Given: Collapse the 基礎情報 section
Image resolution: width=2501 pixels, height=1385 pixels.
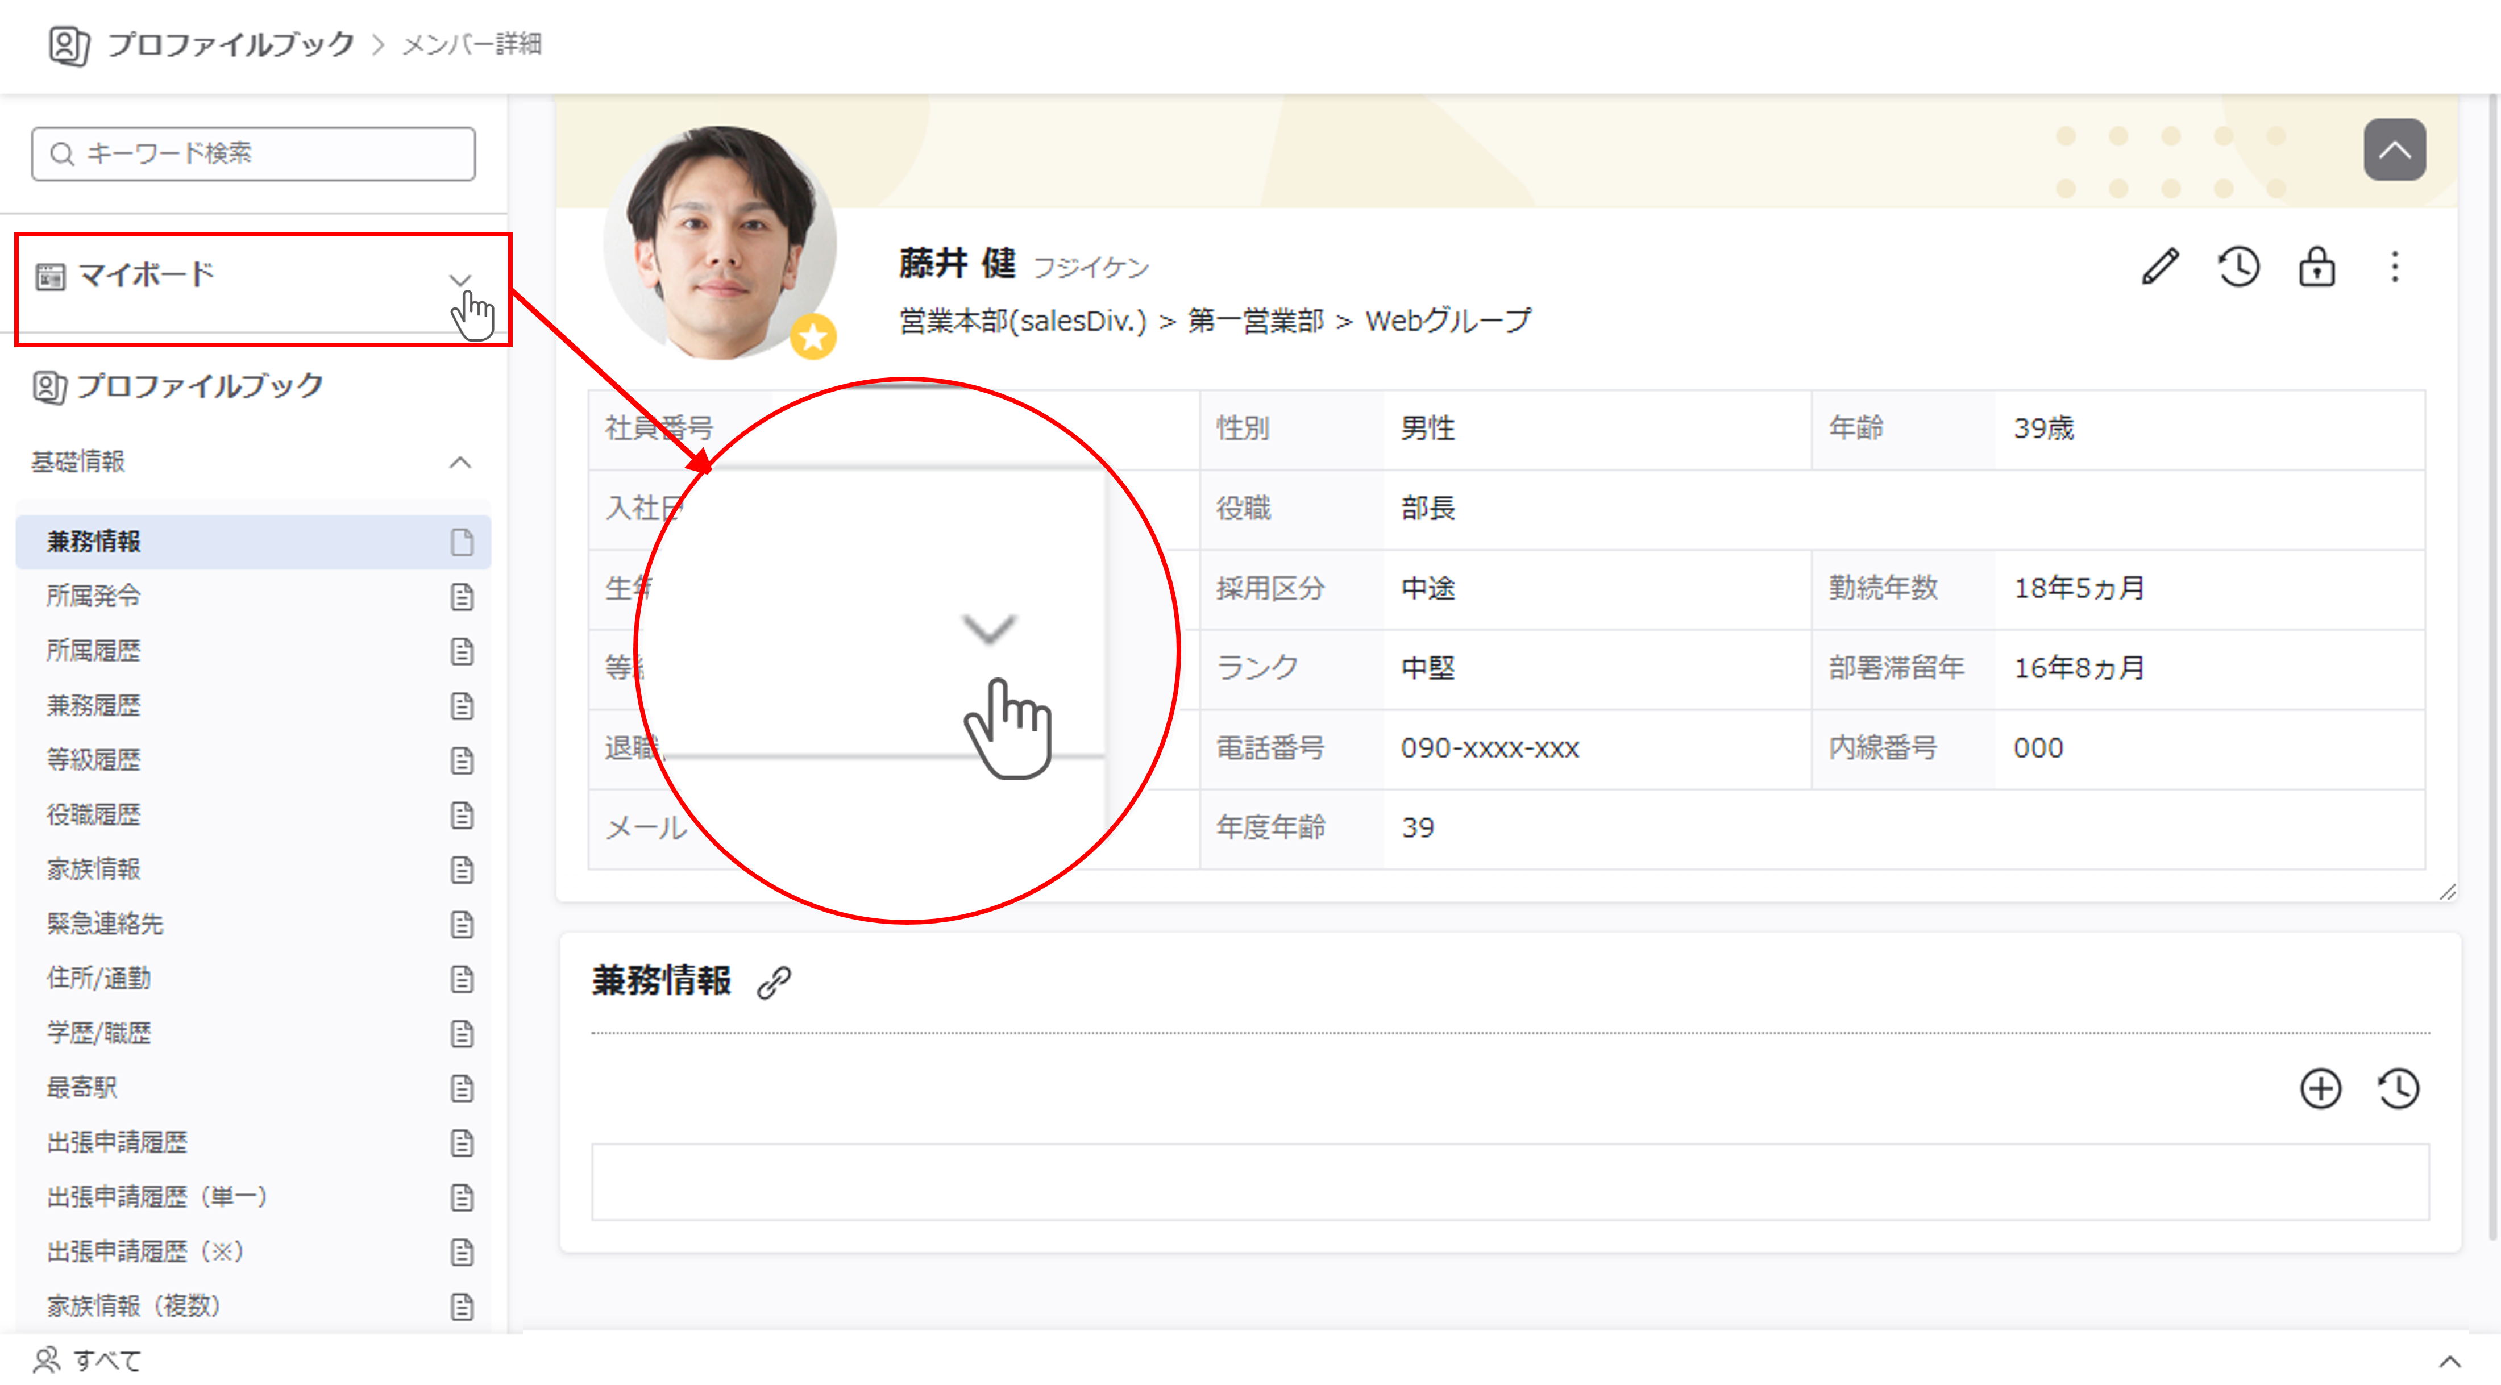Looking at the screenshot, I should point(460,462).
